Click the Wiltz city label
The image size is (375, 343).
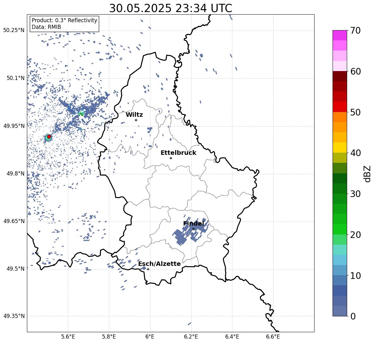[x=134, y=115]
